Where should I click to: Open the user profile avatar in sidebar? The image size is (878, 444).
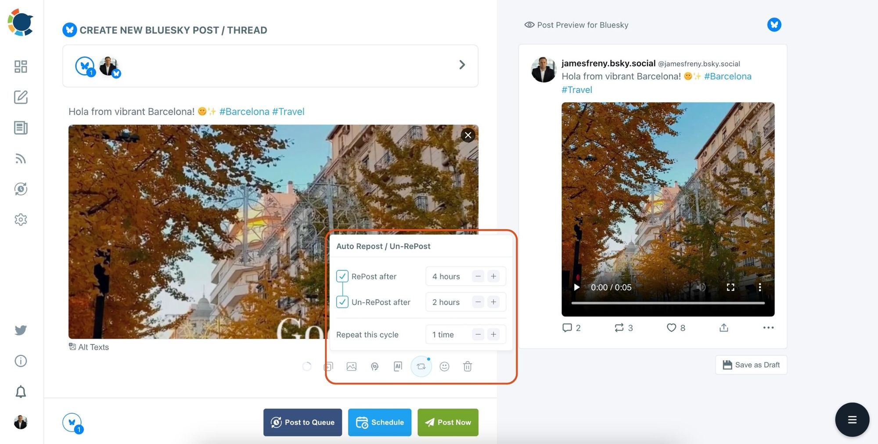21,422
